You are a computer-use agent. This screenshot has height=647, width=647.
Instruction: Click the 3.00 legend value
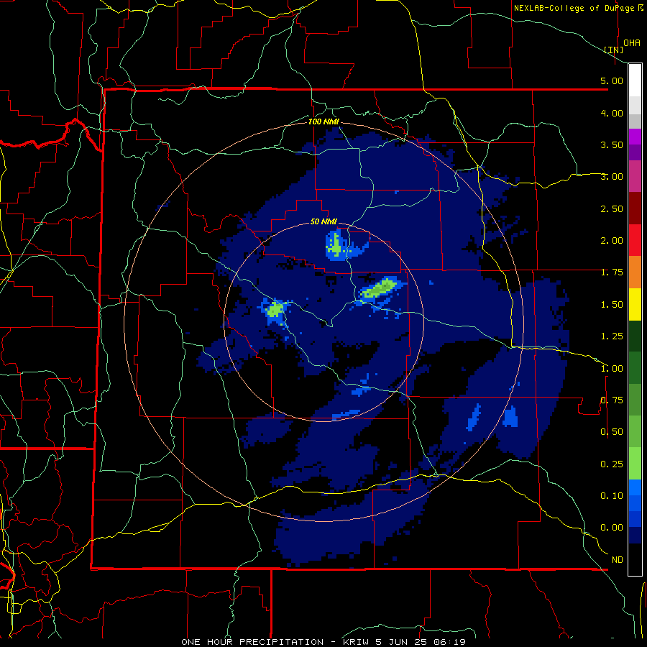612,177
